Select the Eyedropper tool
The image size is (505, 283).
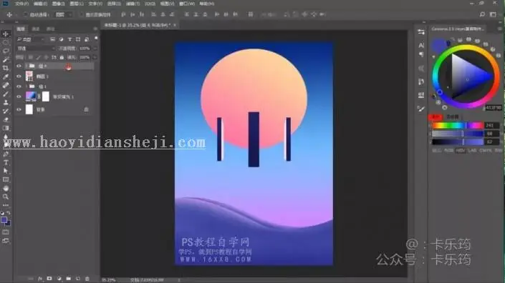click(x=6, y=76)
